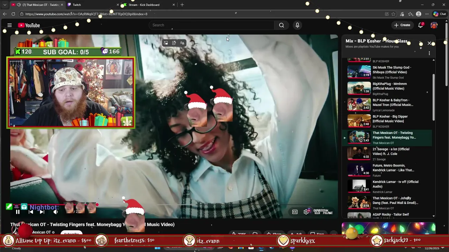Image resolution: width=449 pixels, height=252 pixels.
Task: Toggle the miniplayer view
Action: pos(317,212)
